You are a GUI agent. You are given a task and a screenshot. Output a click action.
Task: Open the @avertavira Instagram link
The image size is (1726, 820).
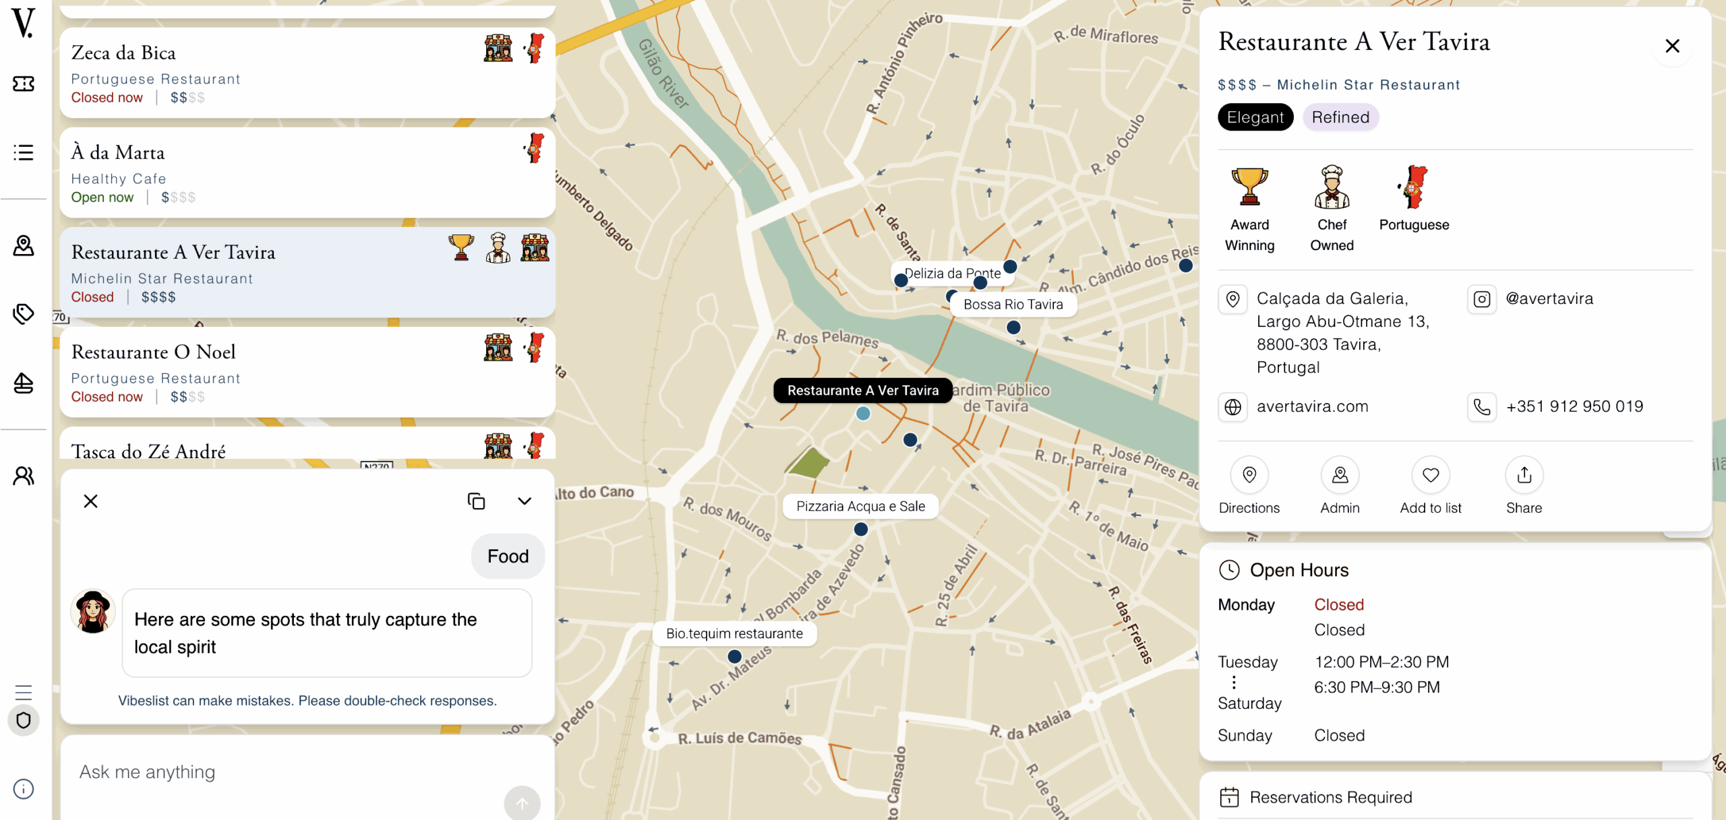pos(1549,298)
